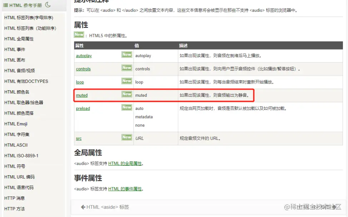The height and width of the screenshot is (217, 348).
Task: Click the 属性 column header
Action: 79,46
